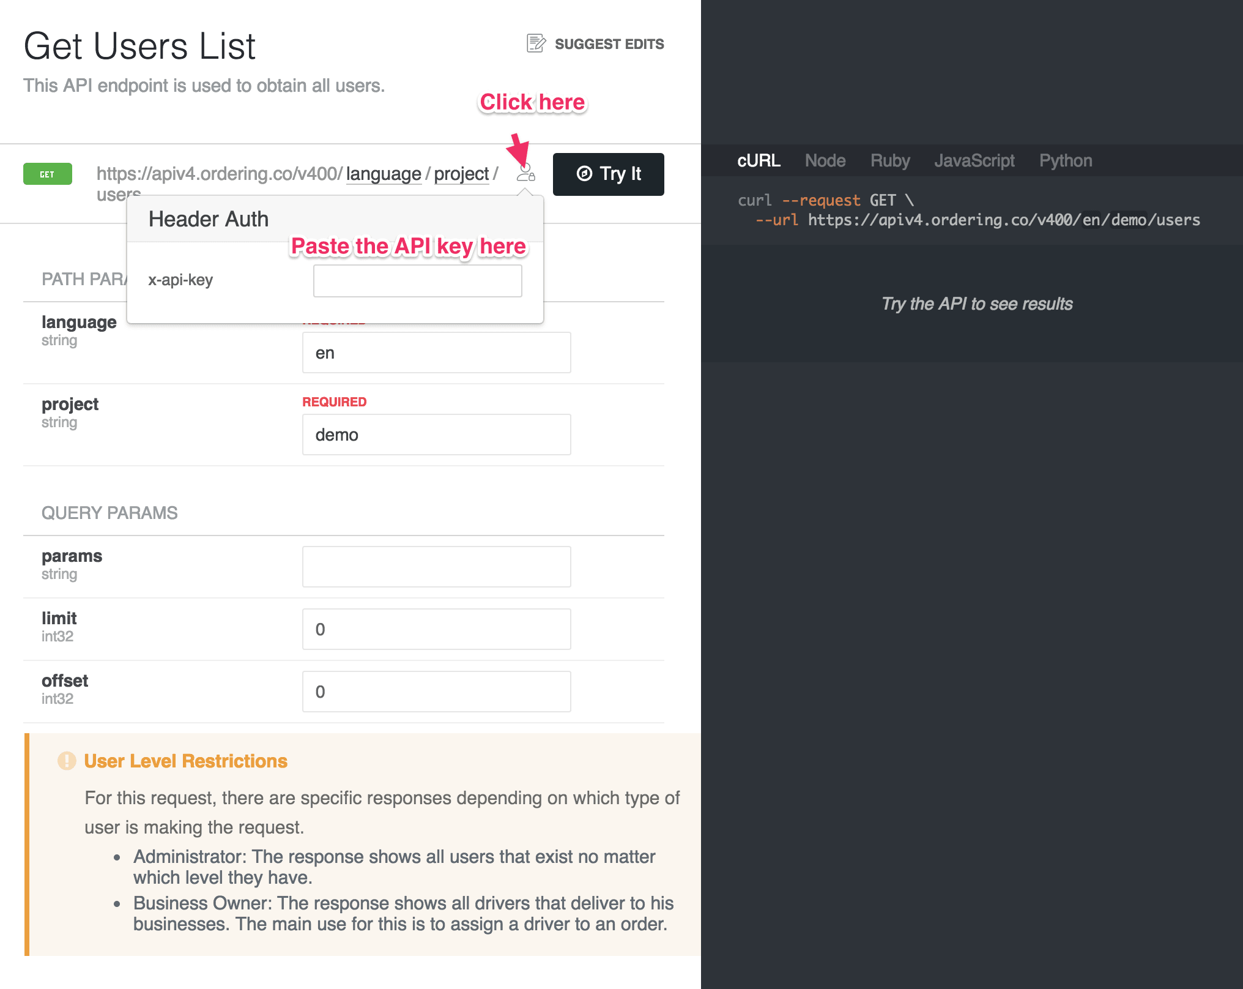Click the warning icon beside User Level Restrictions
1243x989 pixels.
[67, 761]
